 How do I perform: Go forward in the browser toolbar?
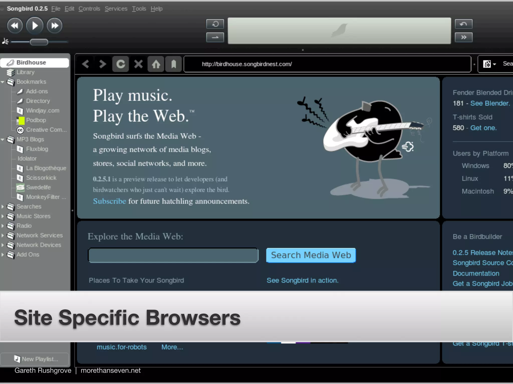103,64
